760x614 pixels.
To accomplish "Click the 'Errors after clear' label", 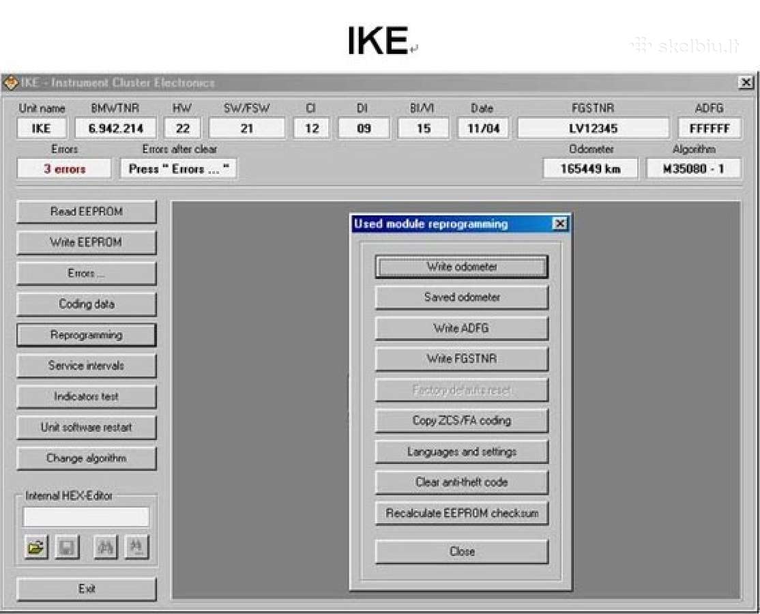I will [x=179, y=149].
